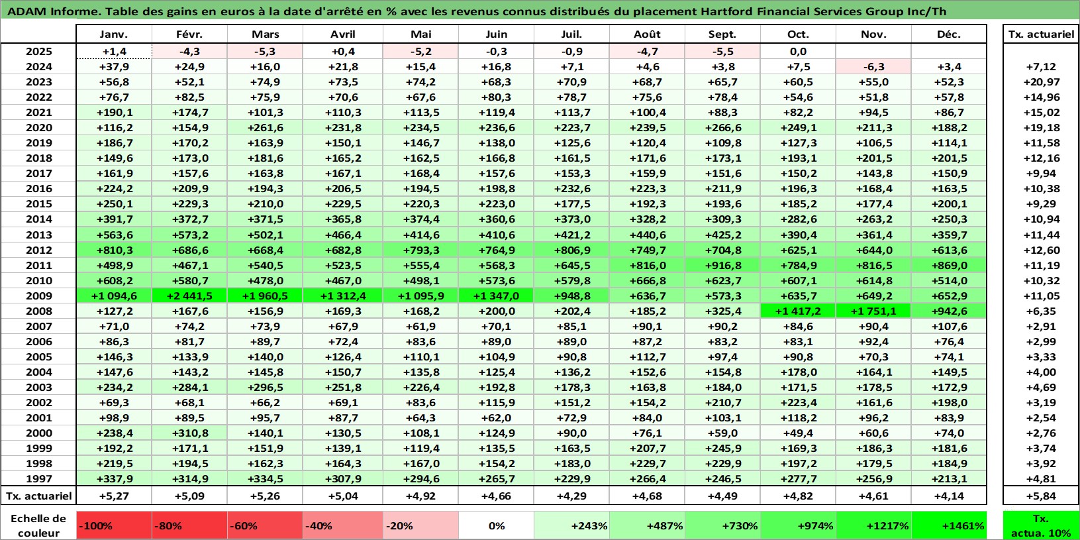Viewport: 1080px width, 540px height.
Task: Click the +730% legend swatch
Action: [x=722, y=525]
